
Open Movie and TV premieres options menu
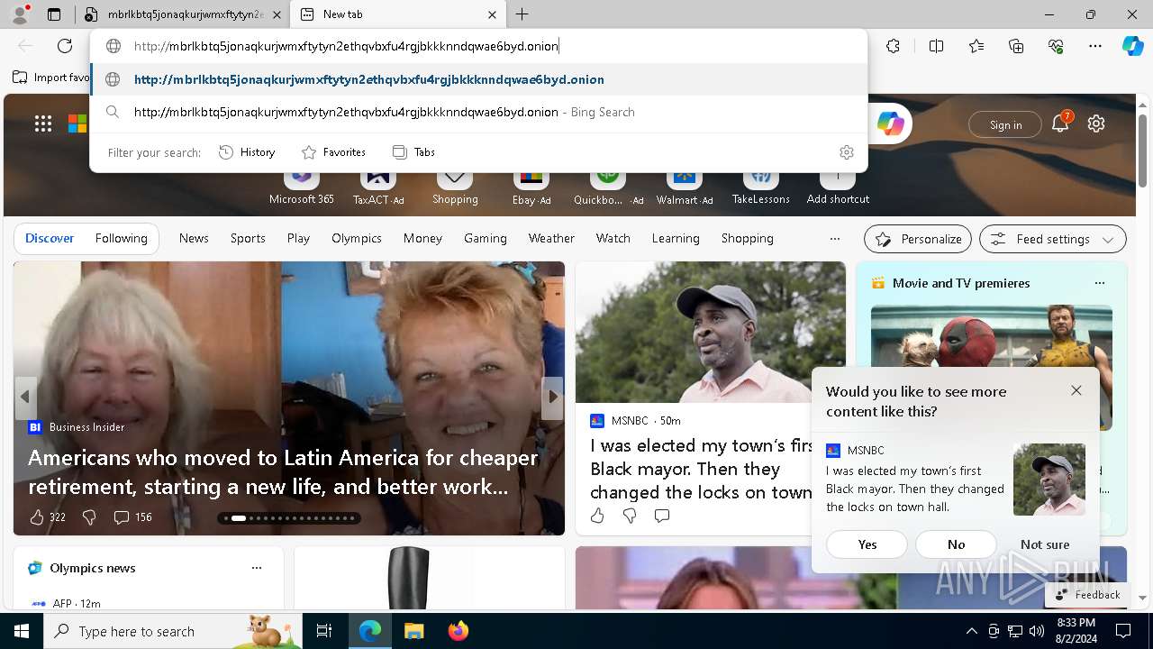coord(1099,283)
